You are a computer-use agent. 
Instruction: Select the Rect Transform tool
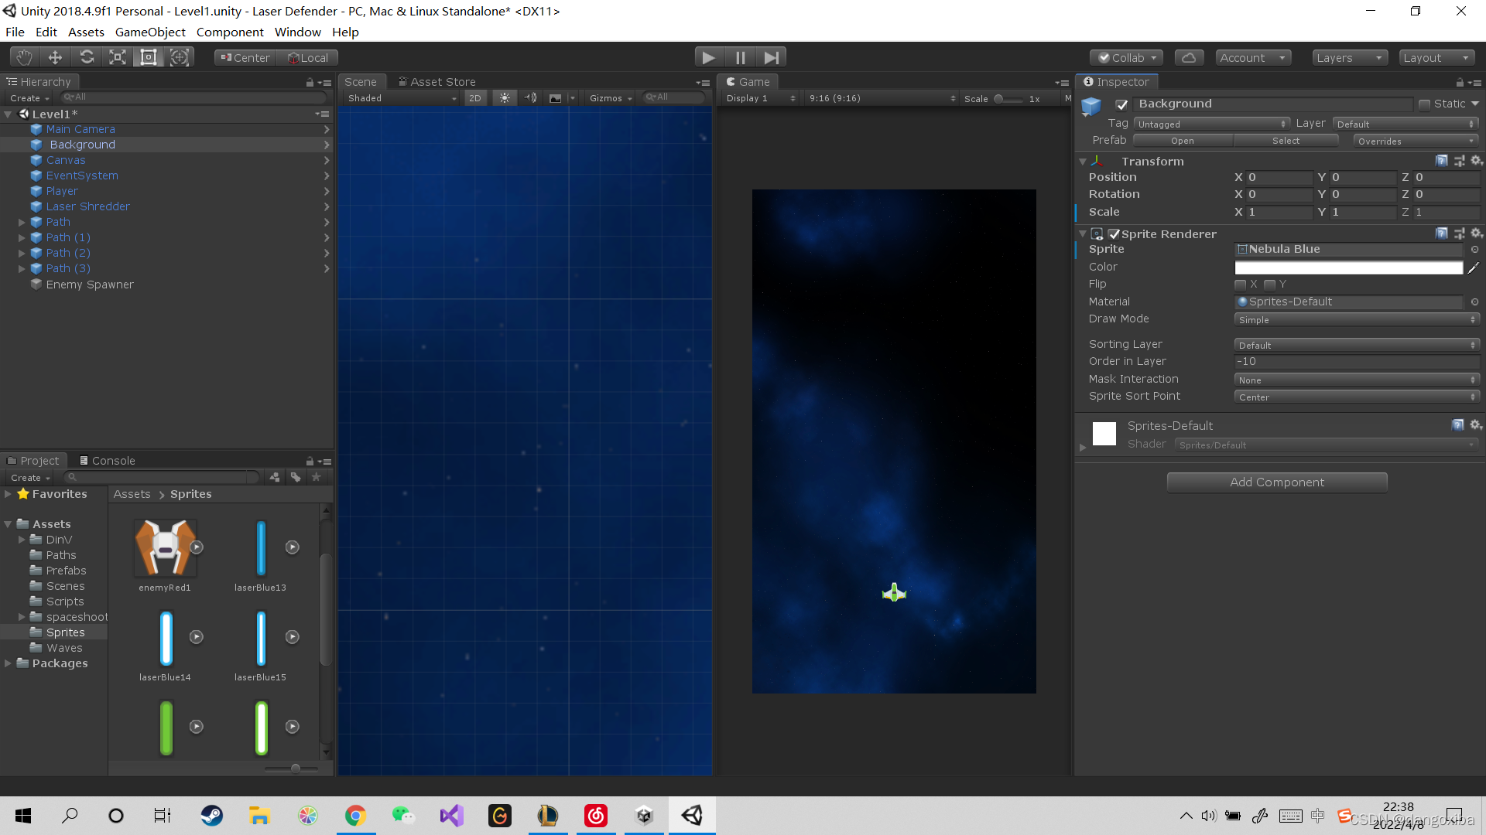[148, 57]
